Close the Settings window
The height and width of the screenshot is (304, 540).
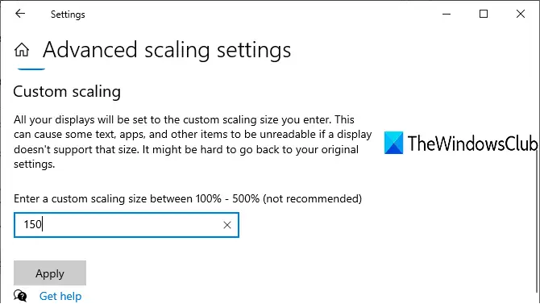(x=521, y=14)
